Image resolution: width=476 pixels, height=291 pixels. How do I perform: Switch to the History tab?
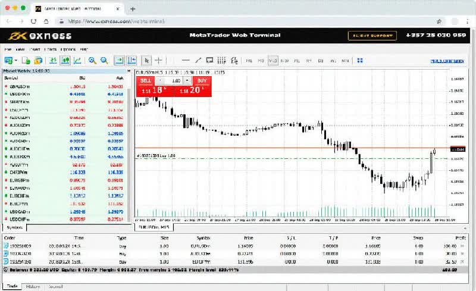[x=32, y=287]
